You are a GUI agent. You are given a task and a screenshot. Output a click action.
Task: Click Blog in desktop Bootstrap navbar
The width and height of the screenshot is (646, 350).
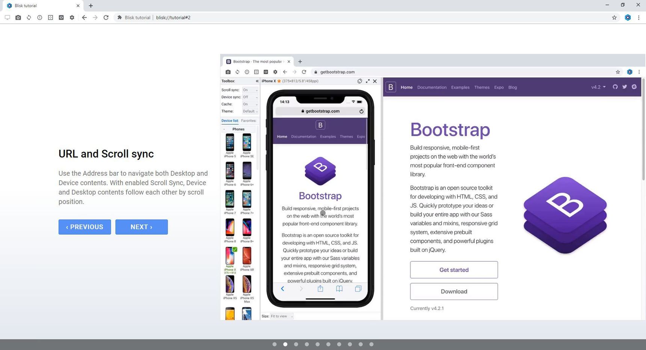(x=513, y=87)
